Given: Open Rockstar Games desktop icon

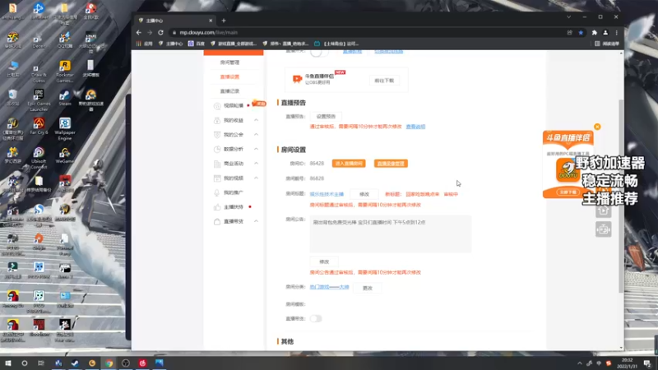Looking at the screenshot, I should (65, 72).
